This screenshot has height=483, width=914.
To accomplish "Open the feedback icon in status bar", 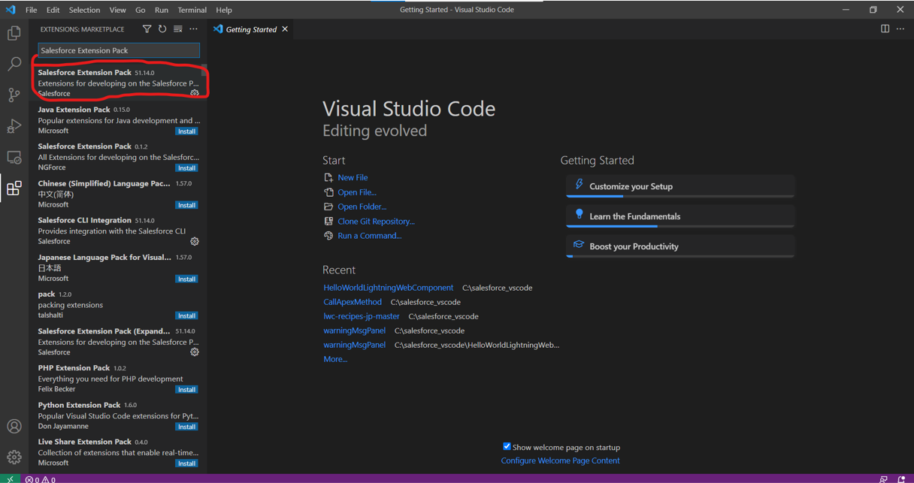I will [x=884, y=478].
